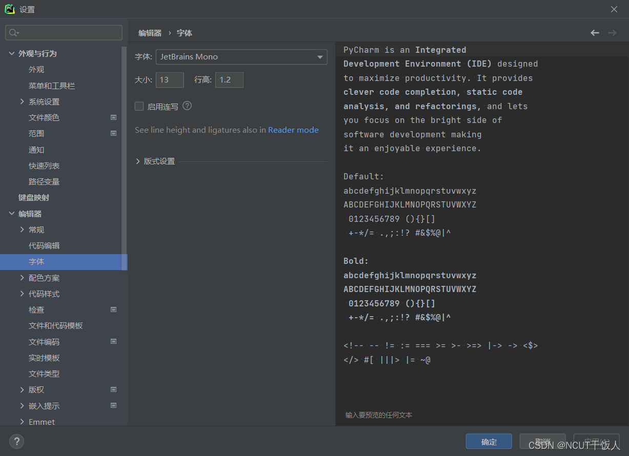Click the 取消 cancel button

pyautogui.click(x=543, y=442)
